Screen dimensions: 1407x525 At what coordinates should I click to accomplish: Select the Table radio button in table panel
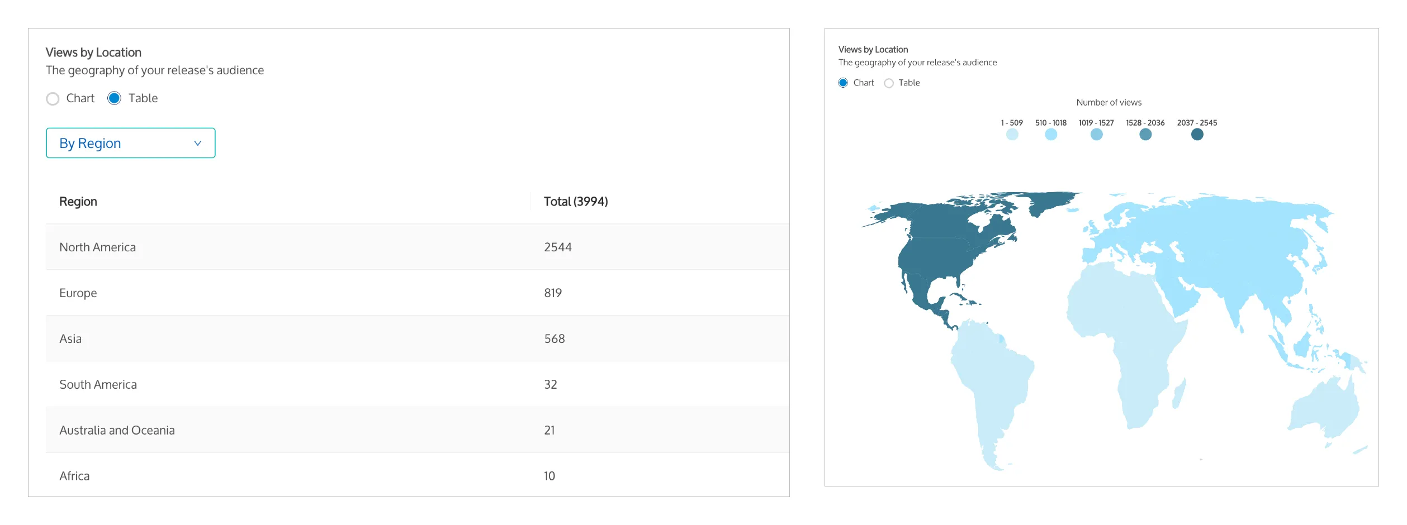pyautogui.click(x=114, y=98)
